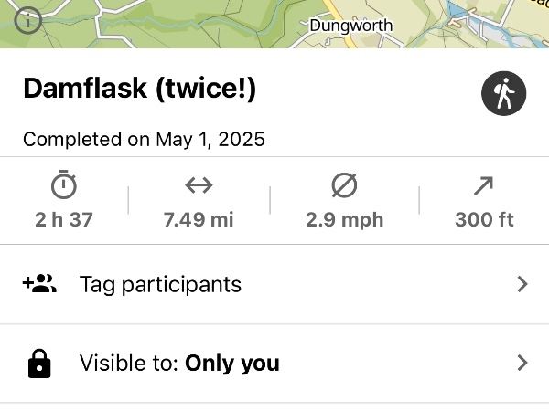Screen dimensions: 549x411
Task: Tap the average speed icon
Action: [x=344, y=185]
